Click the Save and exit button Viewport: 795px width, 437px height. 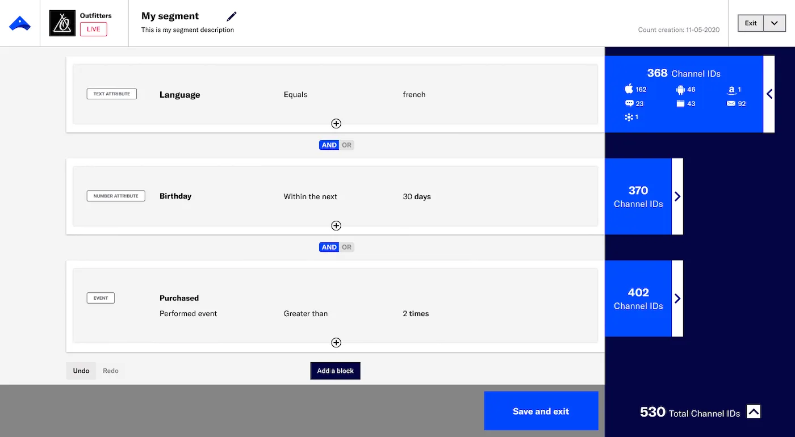coord(541,410)
